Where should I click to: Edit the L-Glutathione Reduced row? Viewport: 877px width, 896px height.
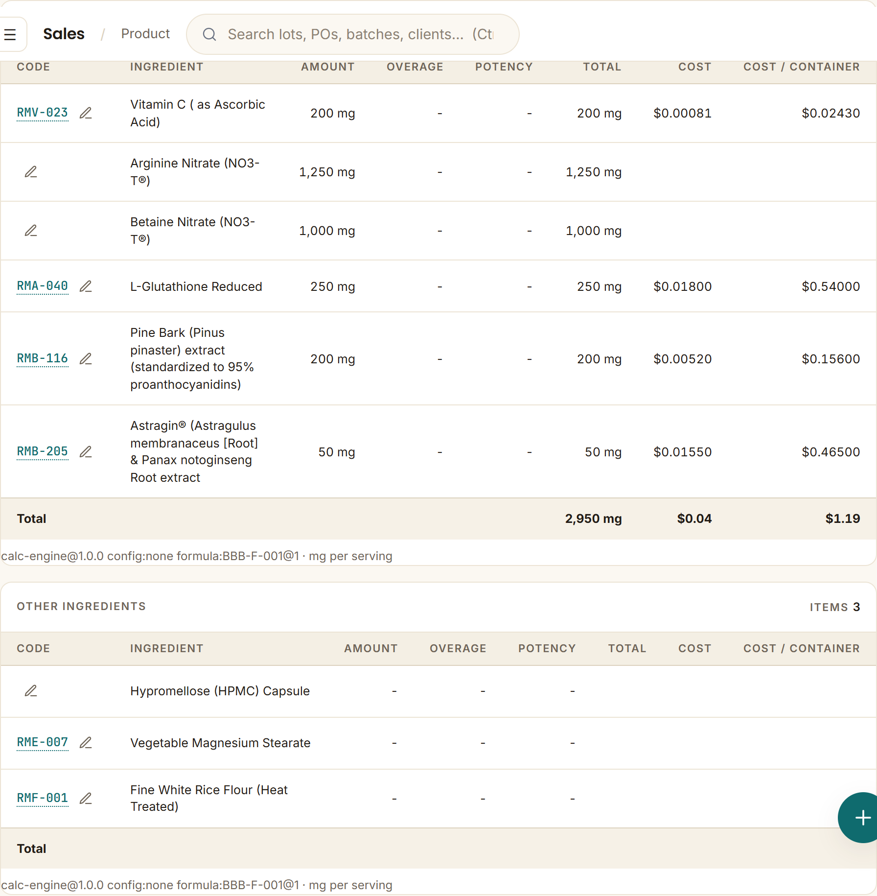click(86, 286)
